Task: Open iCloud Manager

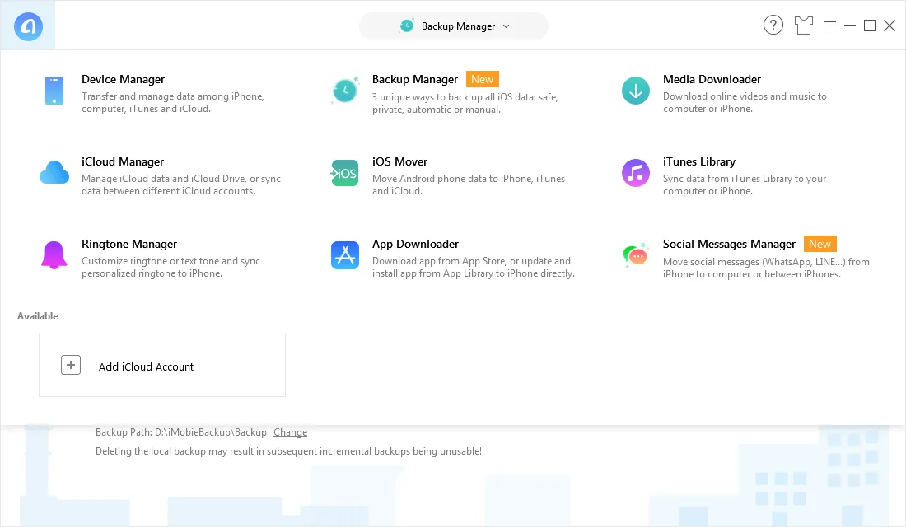Action: pyautogui.click(x=123, y=161)
